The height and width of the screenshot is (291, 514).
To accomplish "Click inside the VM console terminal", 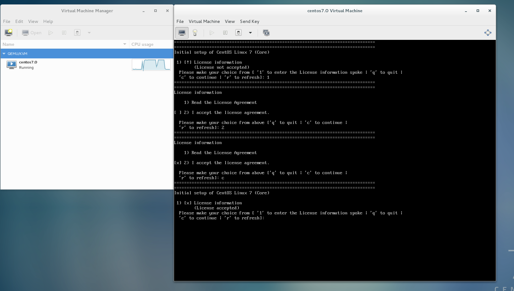I will click(x=335, y=160).
